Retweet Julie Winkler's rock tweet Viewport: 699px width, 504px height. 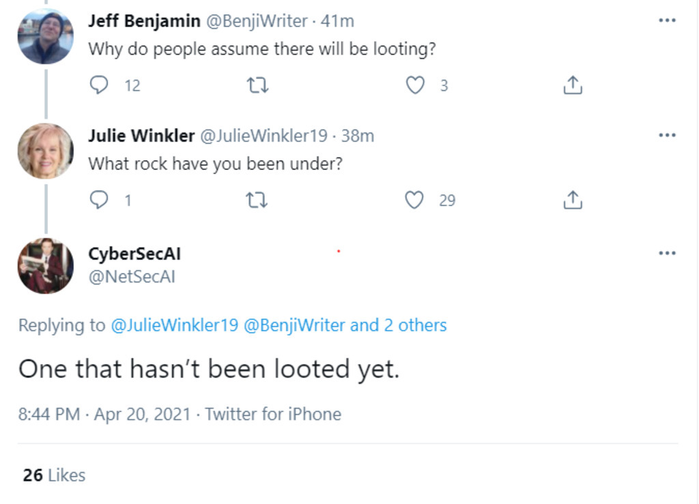click(257, 200)
